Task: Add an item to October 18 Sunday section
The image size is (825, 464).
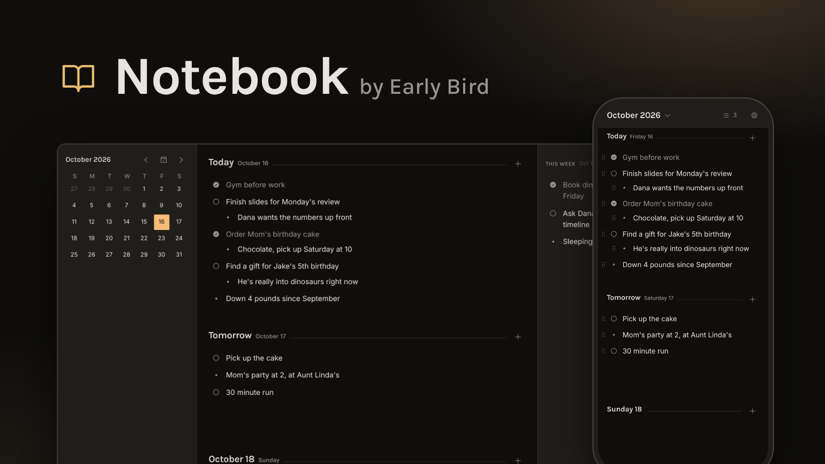Action: tap(518, 460)
